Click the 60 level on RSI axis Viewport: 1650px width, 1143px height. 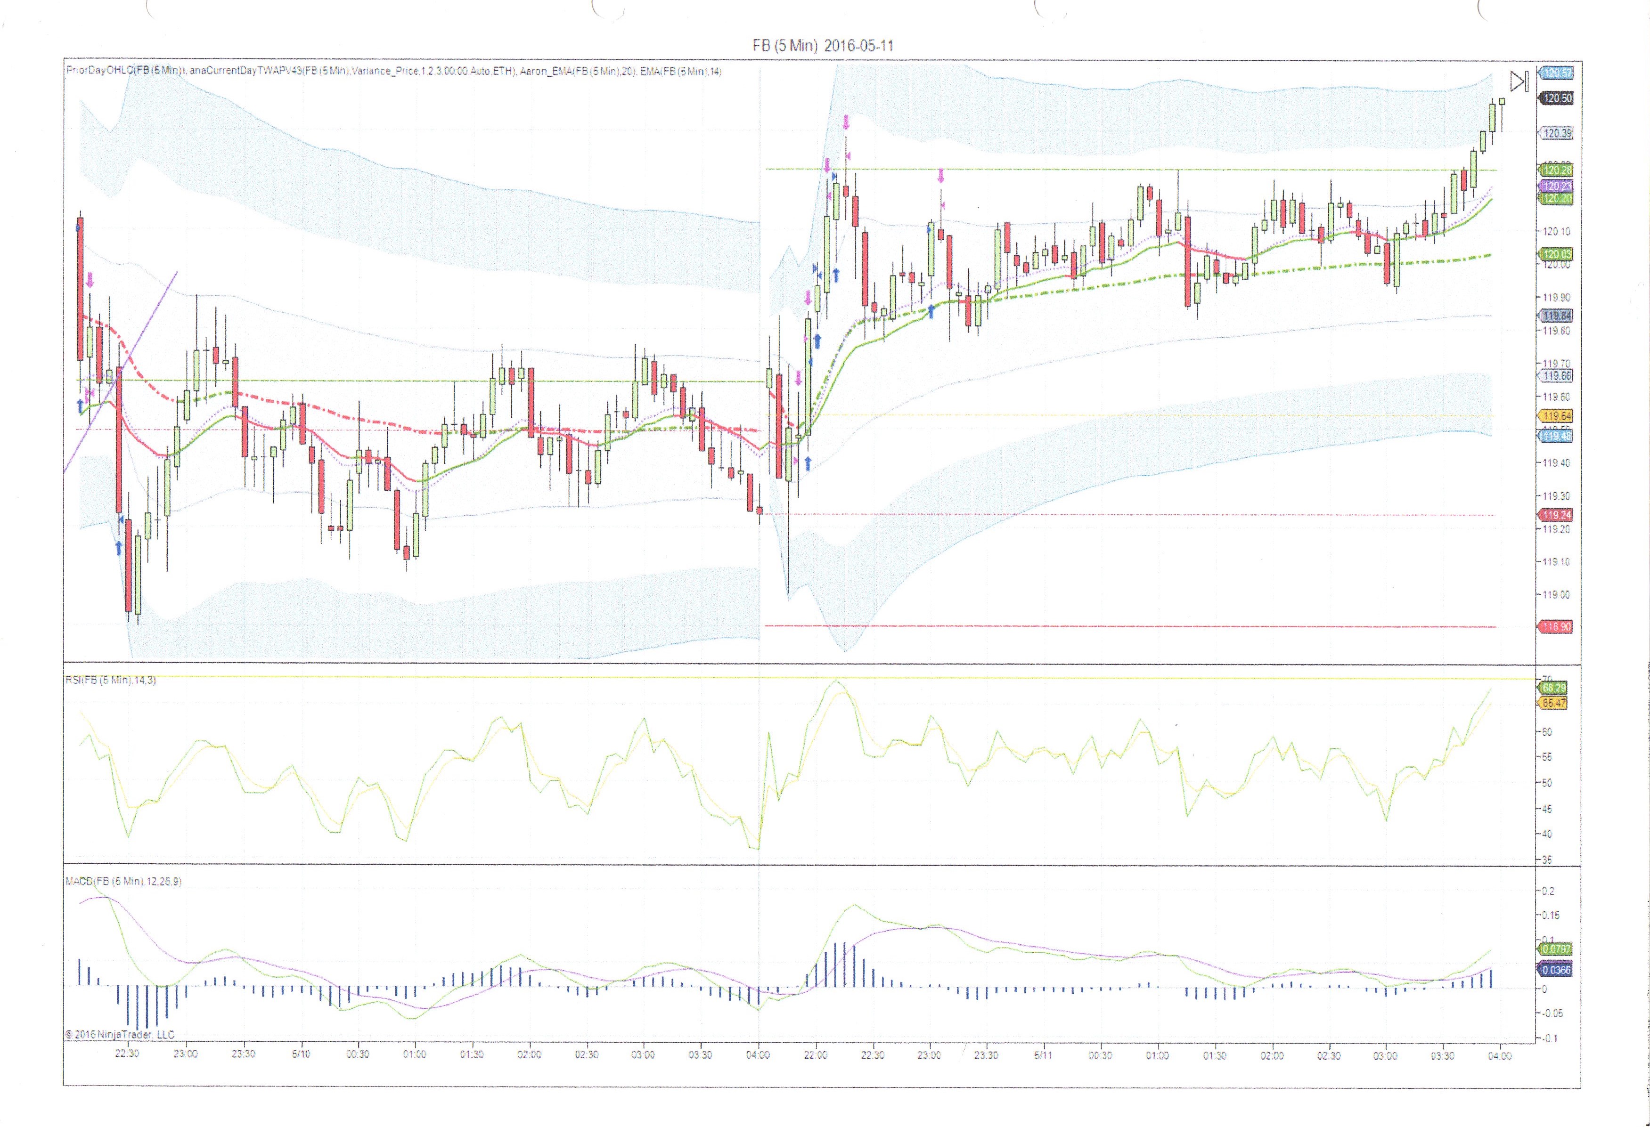point(1548,732)
